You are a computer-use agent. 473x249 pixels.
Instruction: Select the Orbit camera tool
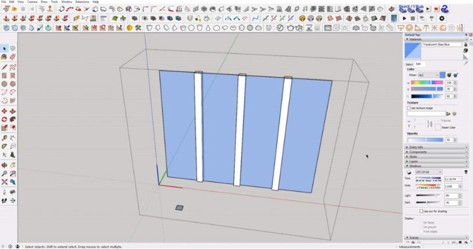point(4,165)
